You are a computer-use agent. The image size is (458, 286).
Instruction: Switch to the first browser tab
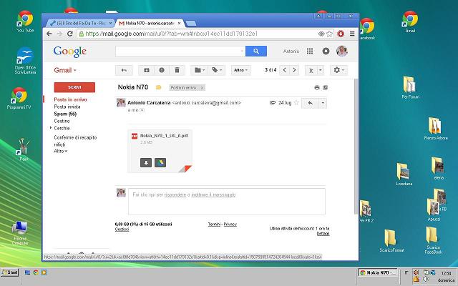point(79,23)
